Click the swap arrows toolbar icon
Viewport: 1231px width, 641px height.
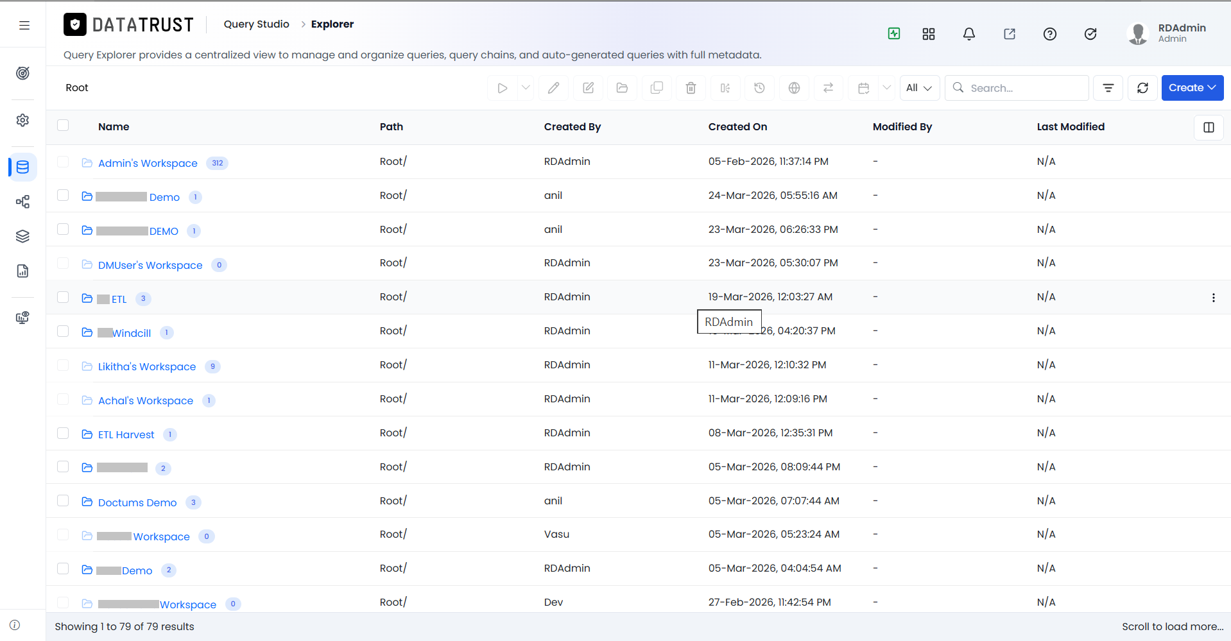click(828, 88)
